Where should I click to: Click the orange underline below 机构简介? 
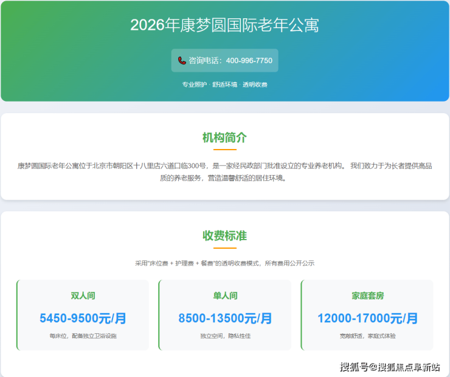tap(224, 149)
